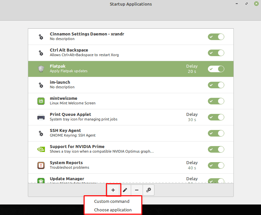Click the gear icon of Ctrl Alt Backspace
The image size is (261, 215).
41,53
